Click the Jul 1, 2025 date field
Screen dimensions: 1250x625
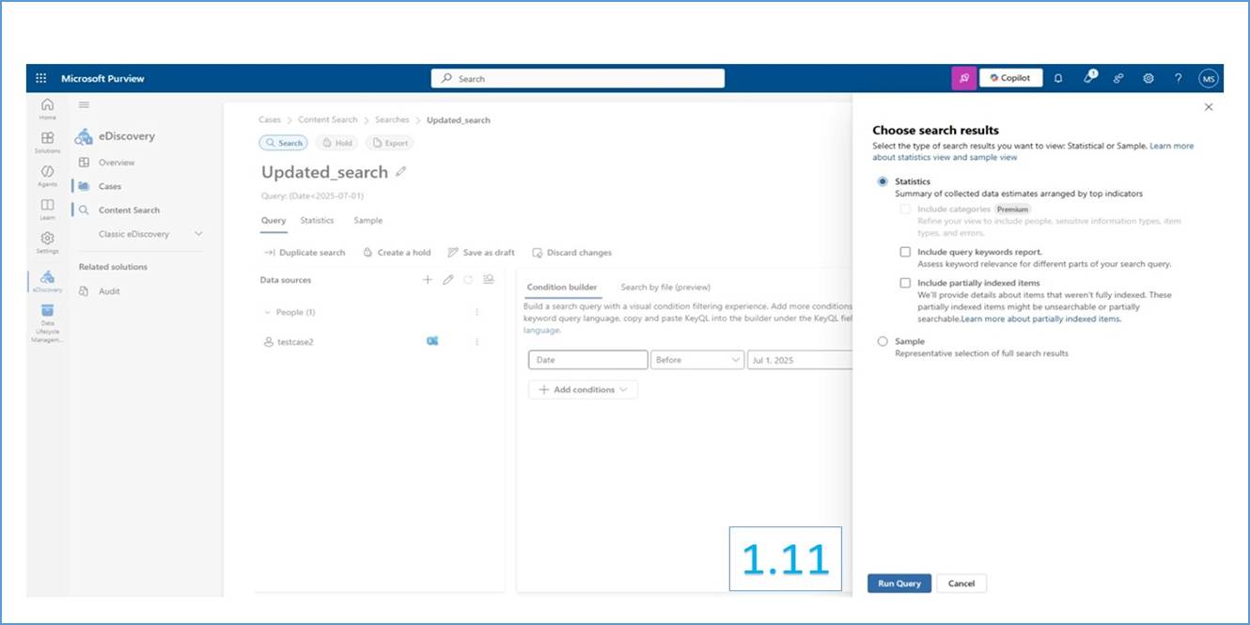point(800,360)
